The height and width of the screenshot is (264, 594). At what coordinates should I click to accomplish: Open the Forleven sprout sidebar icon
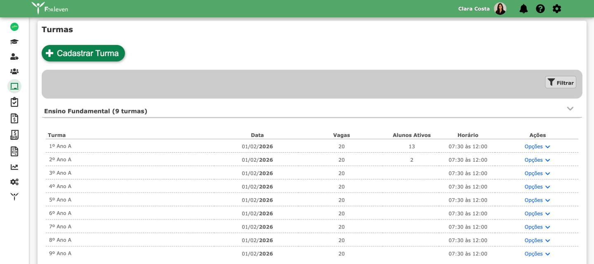(14, 197)
